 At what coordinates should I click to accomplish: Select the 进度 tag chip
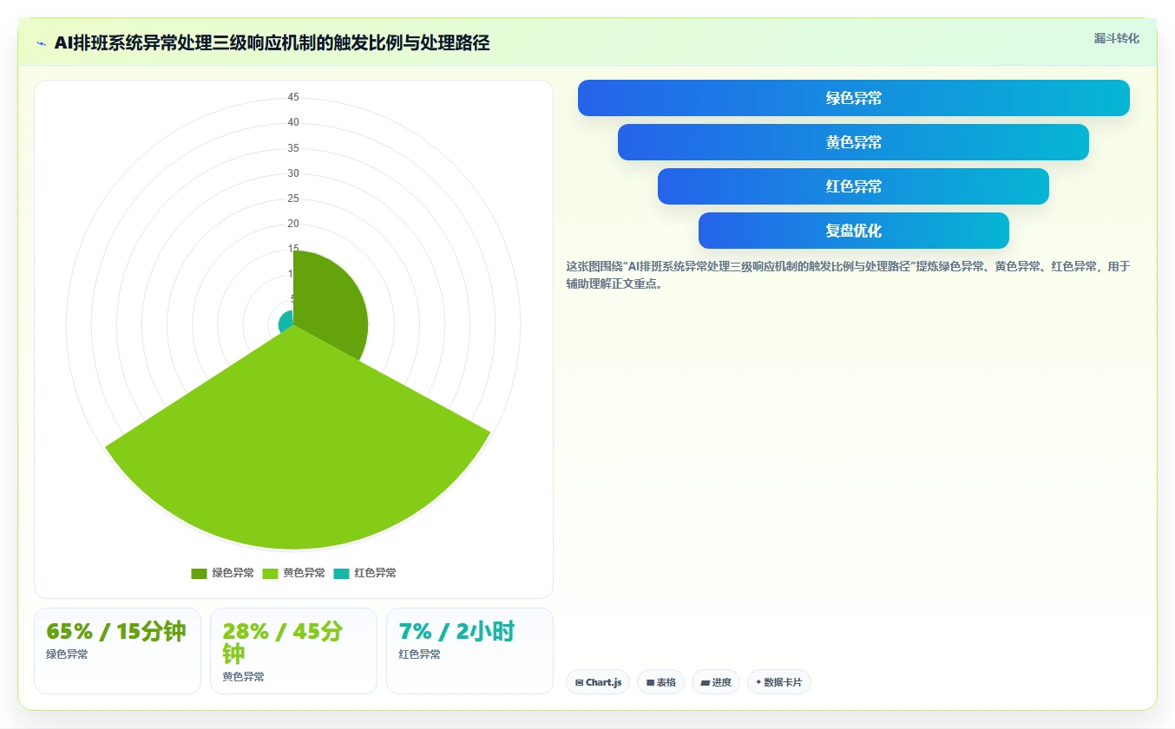pos(716,682)
